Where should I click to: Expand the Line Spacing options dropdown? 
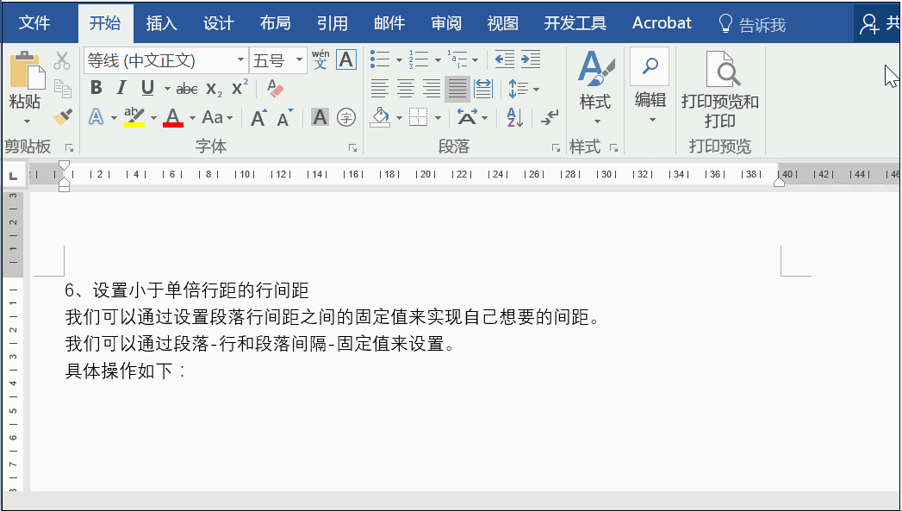pos(537,88)
